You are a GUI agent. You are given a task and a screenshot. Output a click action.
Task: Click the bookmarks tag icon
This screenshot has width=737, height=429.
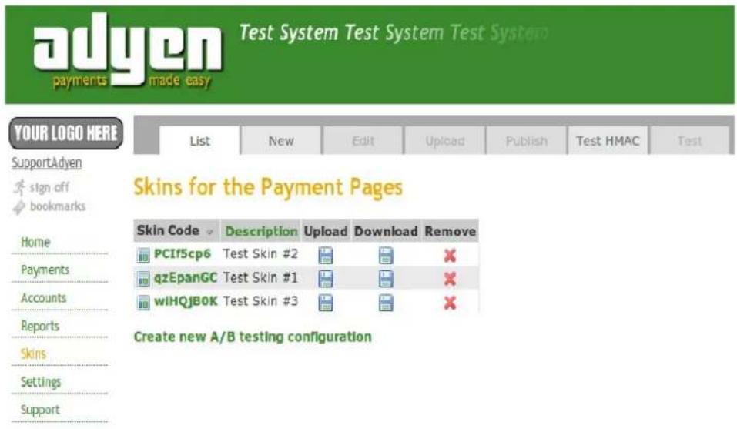click(18, 207)
